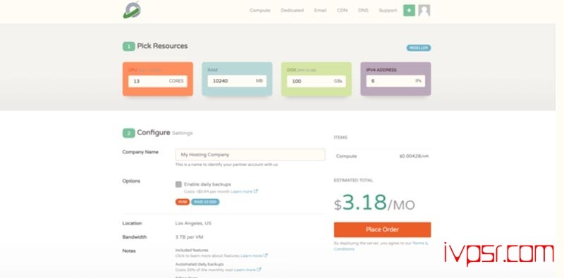Open the Compute menu item
The height and width of the screenshot is (278, 564).
click(x=259, y=11)
